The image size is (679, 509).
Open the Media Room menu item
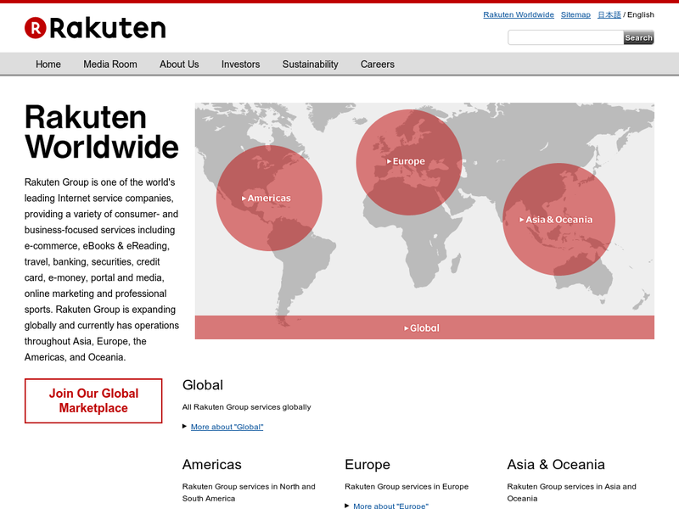point(110,64)
